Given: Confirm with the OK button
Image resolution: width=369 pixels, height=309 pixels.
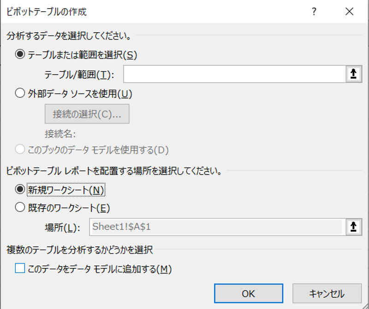Looking at the screenshot, I should [248, 293].
